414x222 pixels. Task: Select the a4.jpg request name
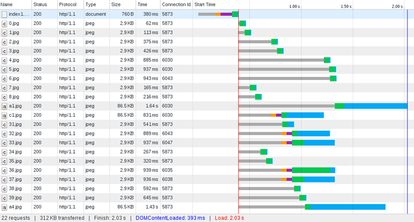[16, 207]
